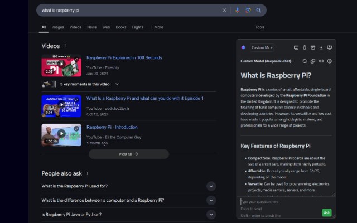This screenshot has width=357, height=223.
Task: Submit search with magnifying glass icon
Action: (x=259, y=10)
